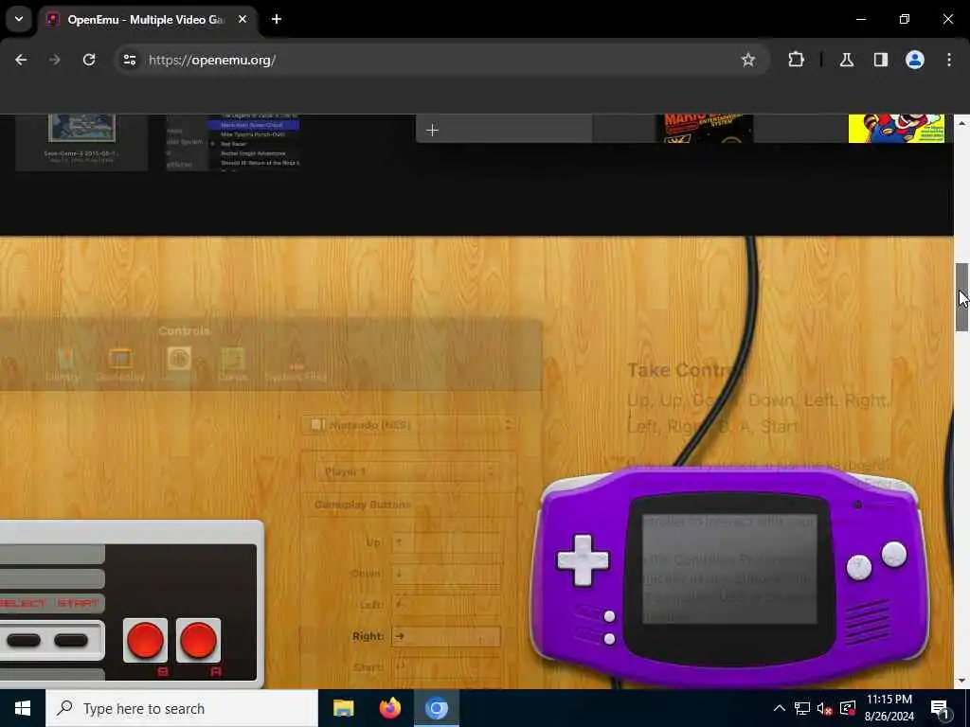Open the browser extensions menu
Screen dimensions: 970x727
(796, 60)
